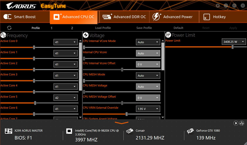Open CPU Internal Vcore Offset dropdown
247x145 pixels.
click(148, 64)
